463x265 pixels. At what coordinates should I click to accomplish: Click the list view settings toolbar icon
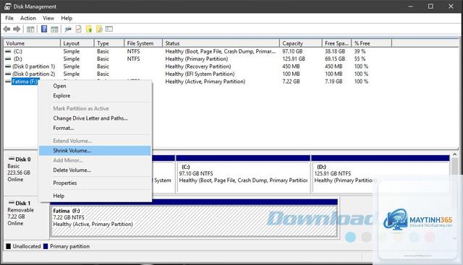pos(109,29)
